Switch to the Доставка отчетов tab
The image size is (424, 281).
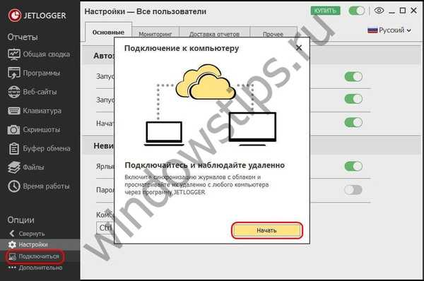[214, 34]
